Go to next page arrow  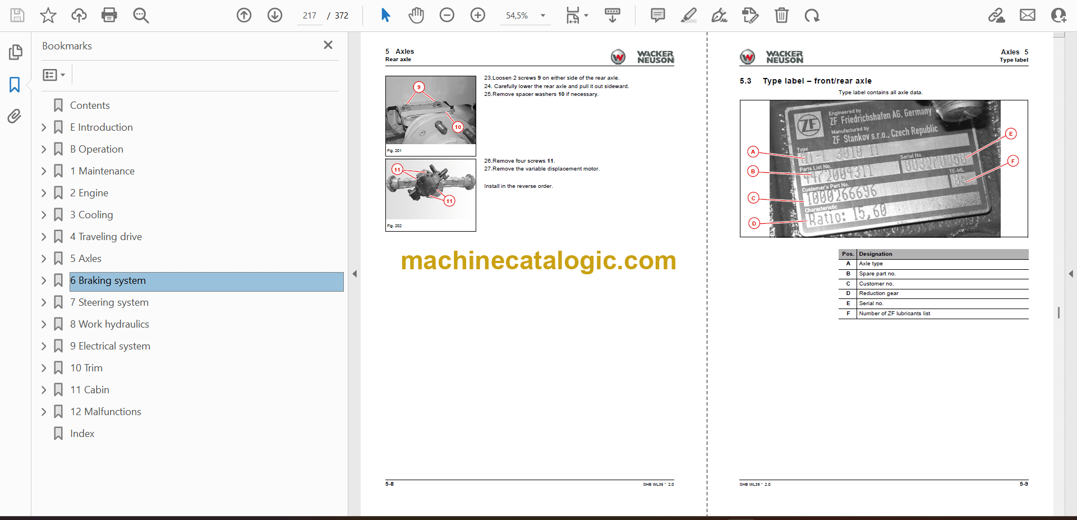(x=274, y=15)
